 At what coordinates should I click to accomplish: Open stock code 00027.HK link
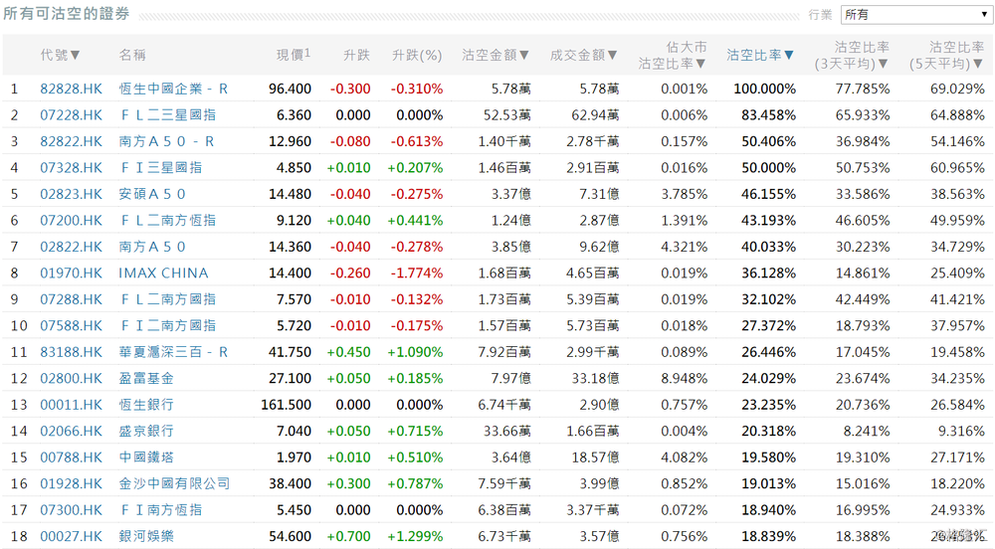[x=71, y=536]
